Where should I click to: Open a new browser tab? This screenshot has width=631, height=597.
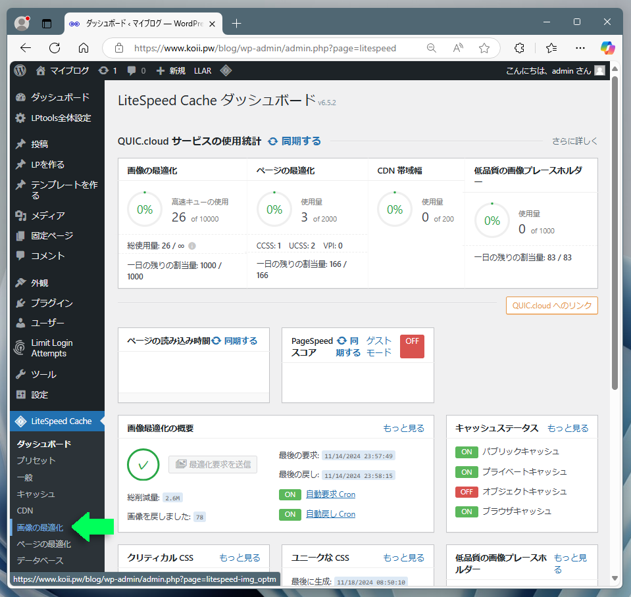pyautogui.click(x=237, y=24)
